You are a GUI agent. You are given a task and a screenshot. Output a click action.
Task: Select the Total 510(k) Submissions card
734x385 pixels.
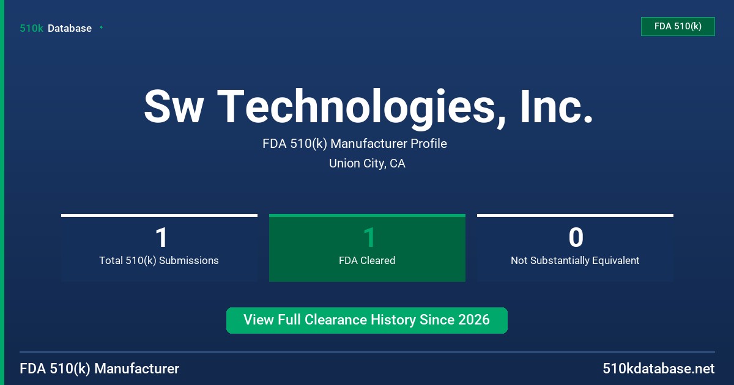click(159, 248)
